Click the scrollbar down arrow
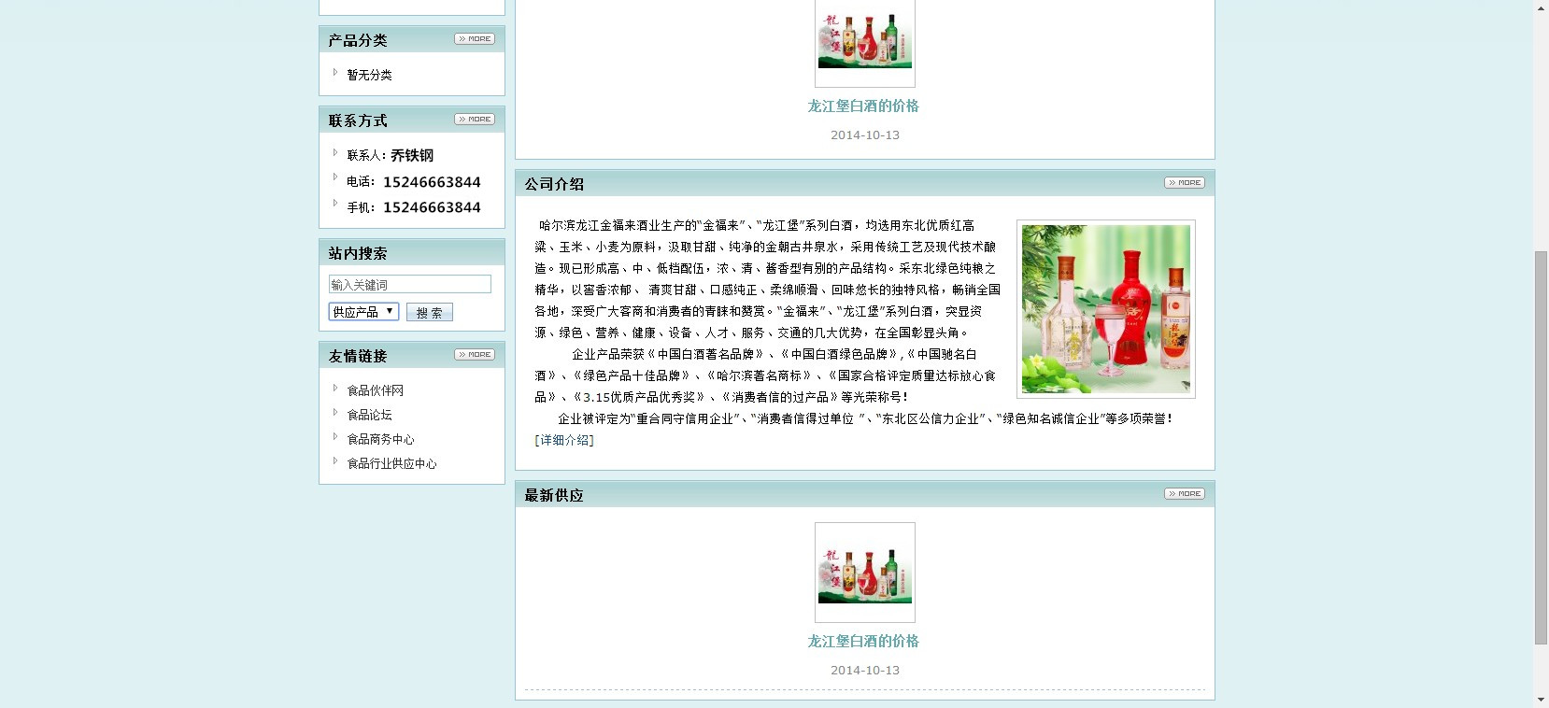 [x=1541, y=700]
